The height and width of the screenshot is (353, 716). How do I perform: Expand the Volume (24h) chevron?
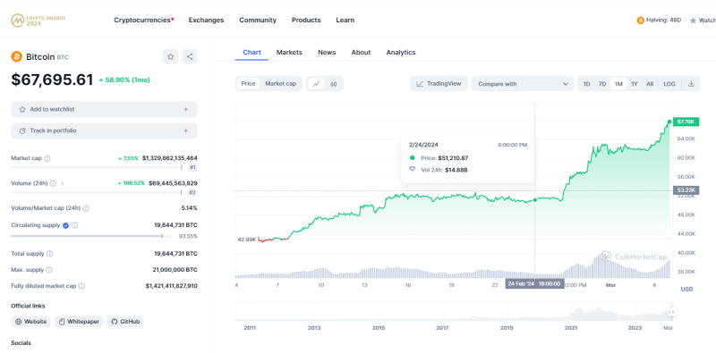click(x=63, y=183)
